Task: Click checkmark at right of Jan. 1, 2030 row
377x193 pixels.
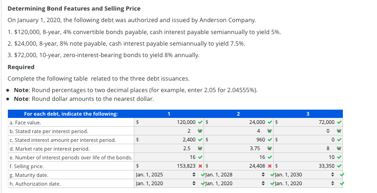Action: (x=342, y=175)
